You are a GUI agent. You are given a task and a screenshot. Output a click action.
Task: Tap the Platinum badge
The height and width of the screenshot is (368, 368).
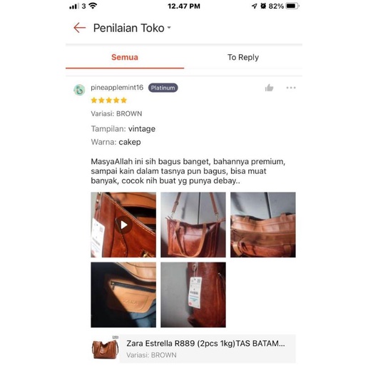pyautogui.click(x=163, y=88)
